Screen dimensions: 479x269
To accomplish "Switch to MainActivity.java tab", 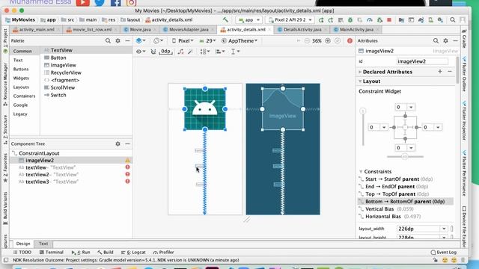I will [356, 30].
